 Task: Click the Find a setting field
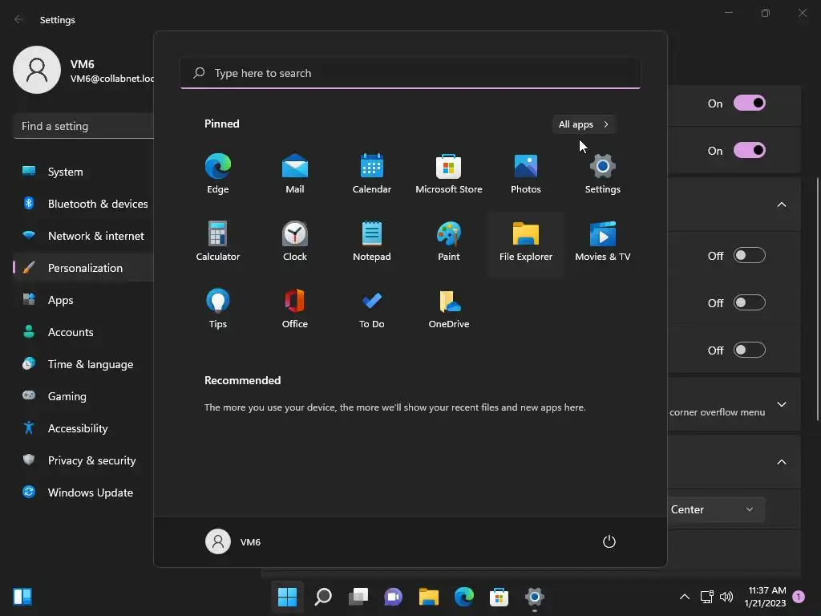click(x=83, y=126)
